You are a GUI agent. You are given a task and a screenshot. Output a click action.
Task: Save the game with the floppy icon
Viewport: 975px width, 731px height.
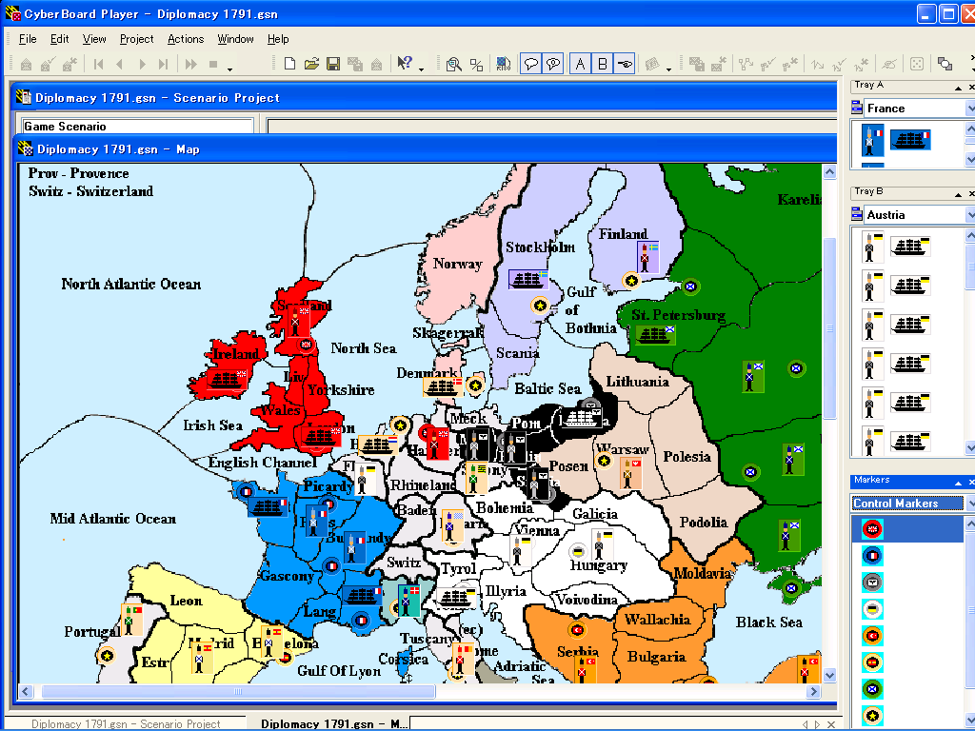point(333,64)
